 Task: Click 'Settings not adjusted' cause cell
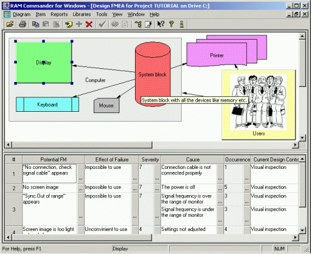click(x=189, y=229)
